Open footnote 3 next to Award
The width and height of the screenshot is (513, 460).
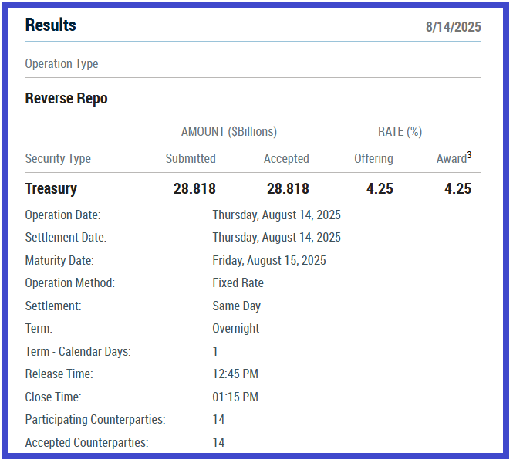click(x=469, y=155)
